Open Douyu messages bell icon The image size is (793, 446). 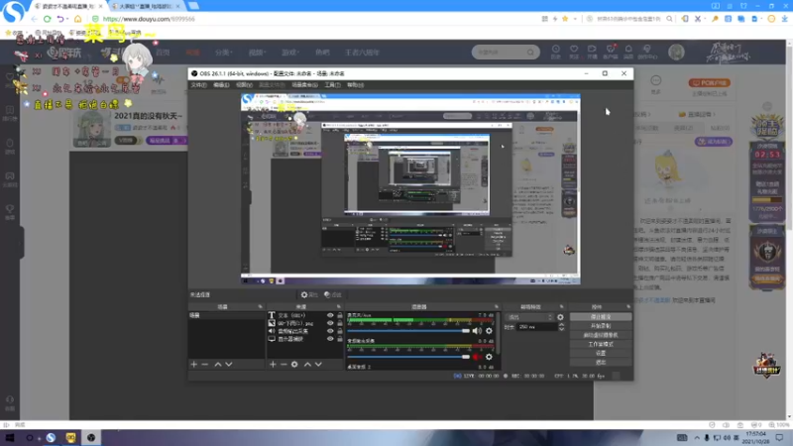(x=628, y=52)
